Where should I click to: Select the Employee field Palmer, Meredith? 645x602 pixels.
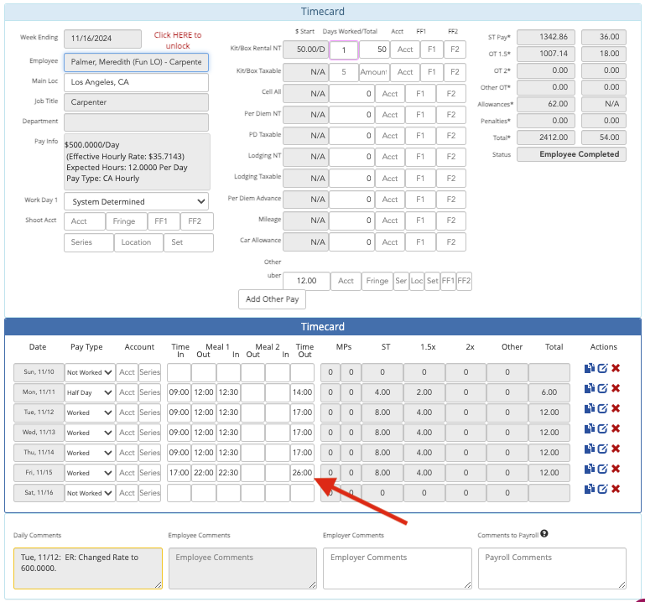click(x=136, y=62)
